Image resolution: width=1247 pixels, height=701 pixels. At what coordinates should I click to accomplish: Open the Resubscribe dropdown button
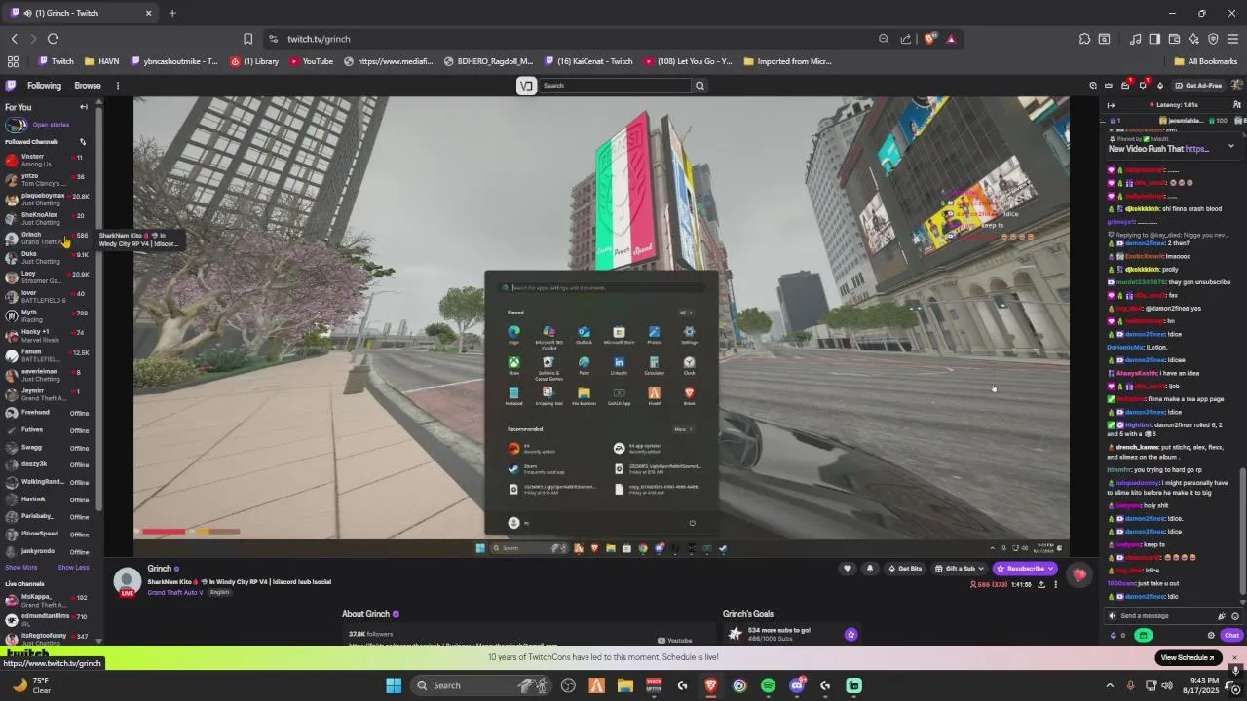(x=1025, y=569)
